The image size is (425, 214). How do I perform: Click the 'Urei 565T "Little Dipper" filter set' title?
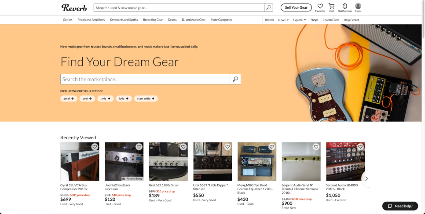tap(211, 187)
